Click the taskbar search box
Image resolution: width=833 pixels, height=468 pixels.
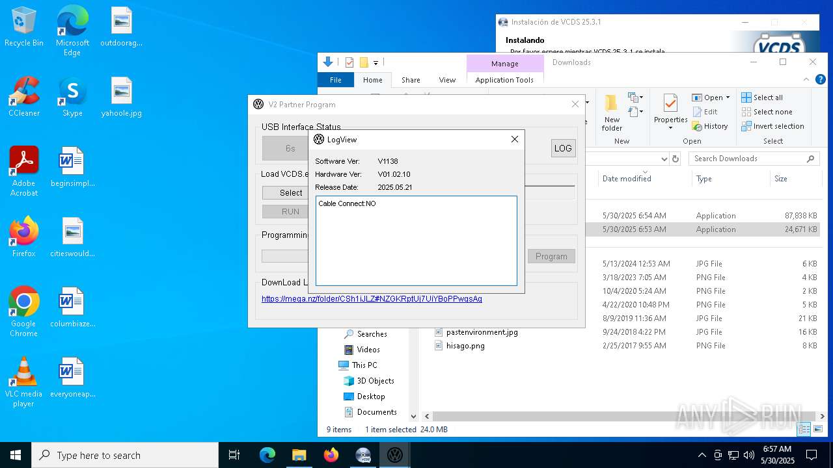coord(125,455)
